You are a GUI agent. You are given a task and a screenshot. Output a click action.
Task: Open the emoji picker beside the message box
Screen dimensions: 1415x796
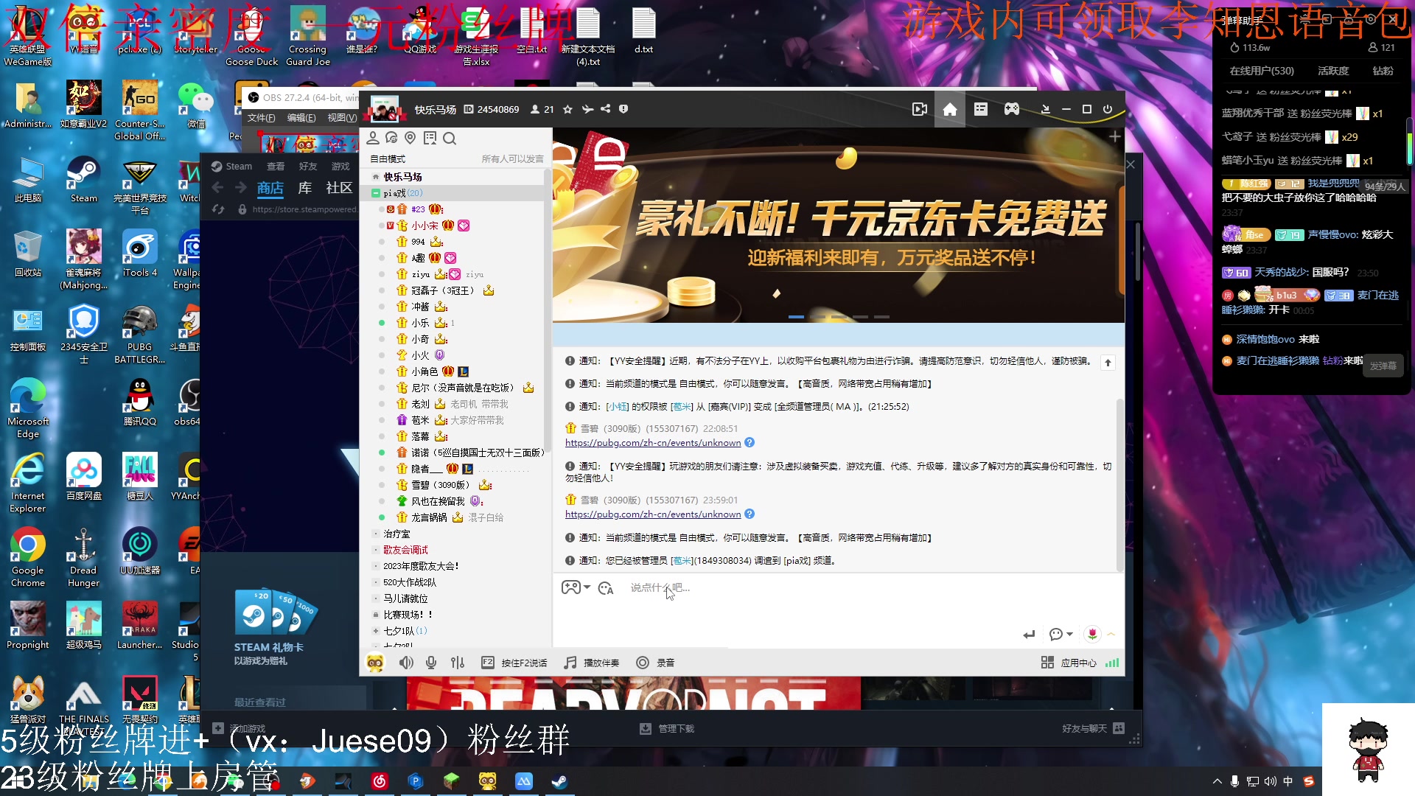[x=607, y=587]
